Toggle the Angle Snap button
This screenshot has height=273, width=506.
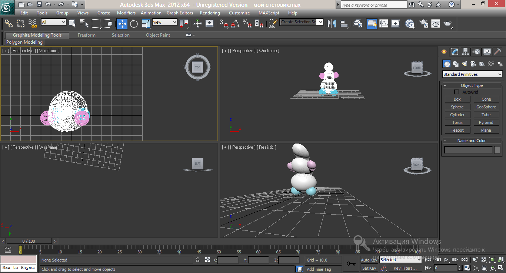tap(236, 24)
